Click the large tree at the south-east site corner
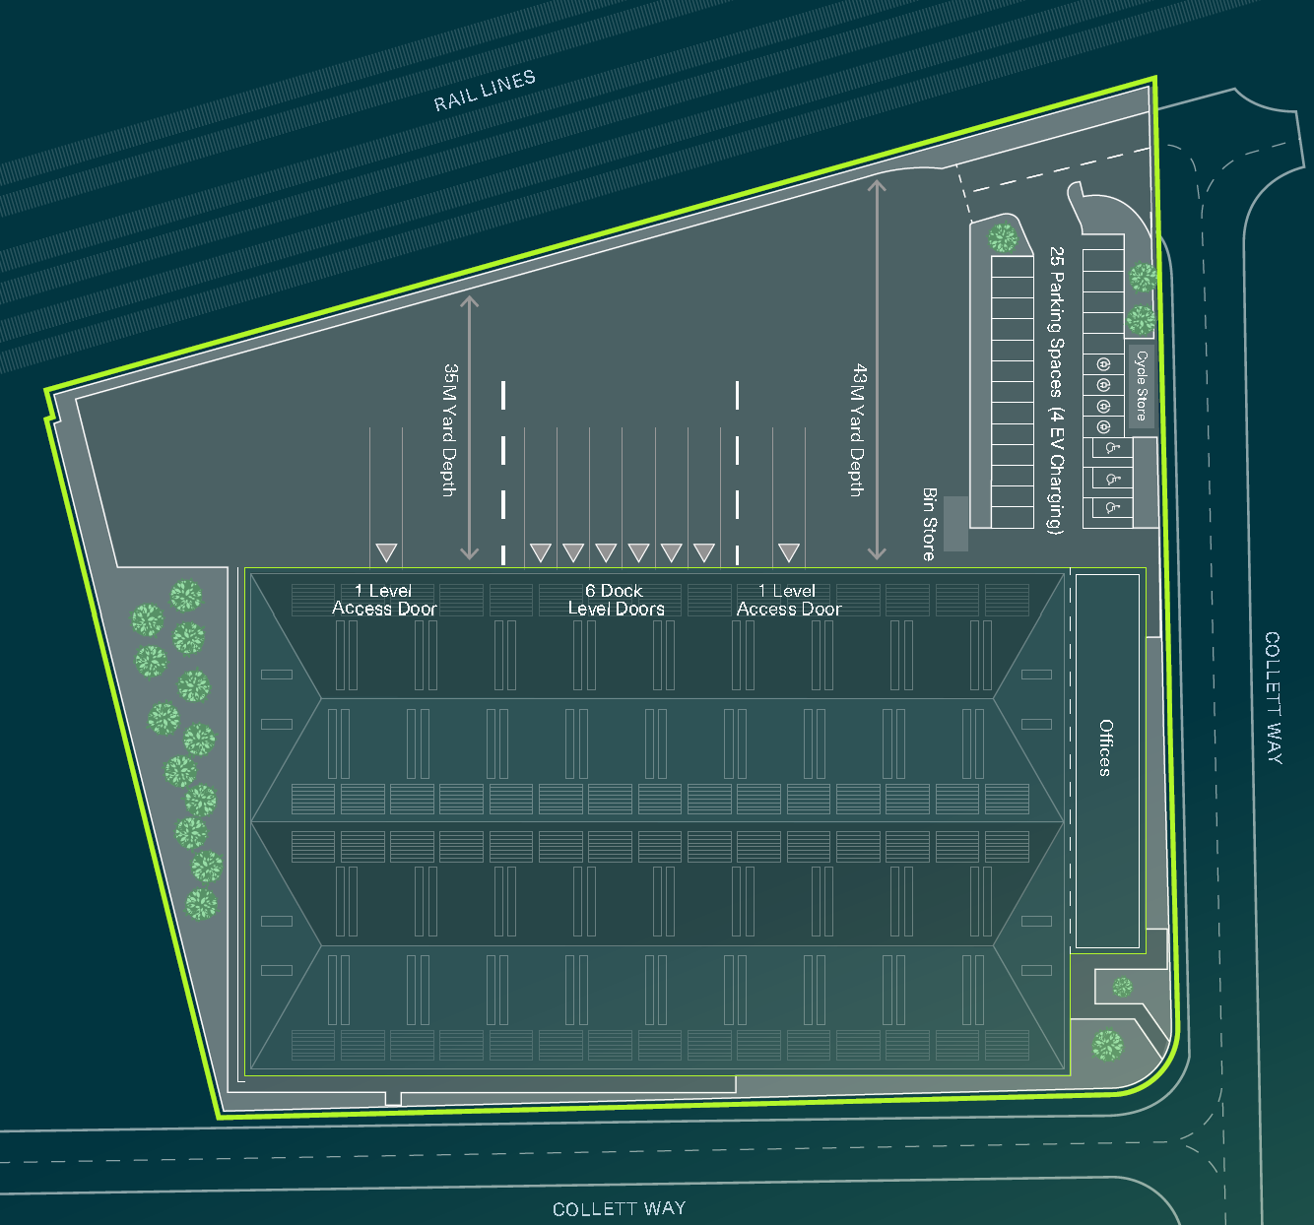 point(1107,1045)
